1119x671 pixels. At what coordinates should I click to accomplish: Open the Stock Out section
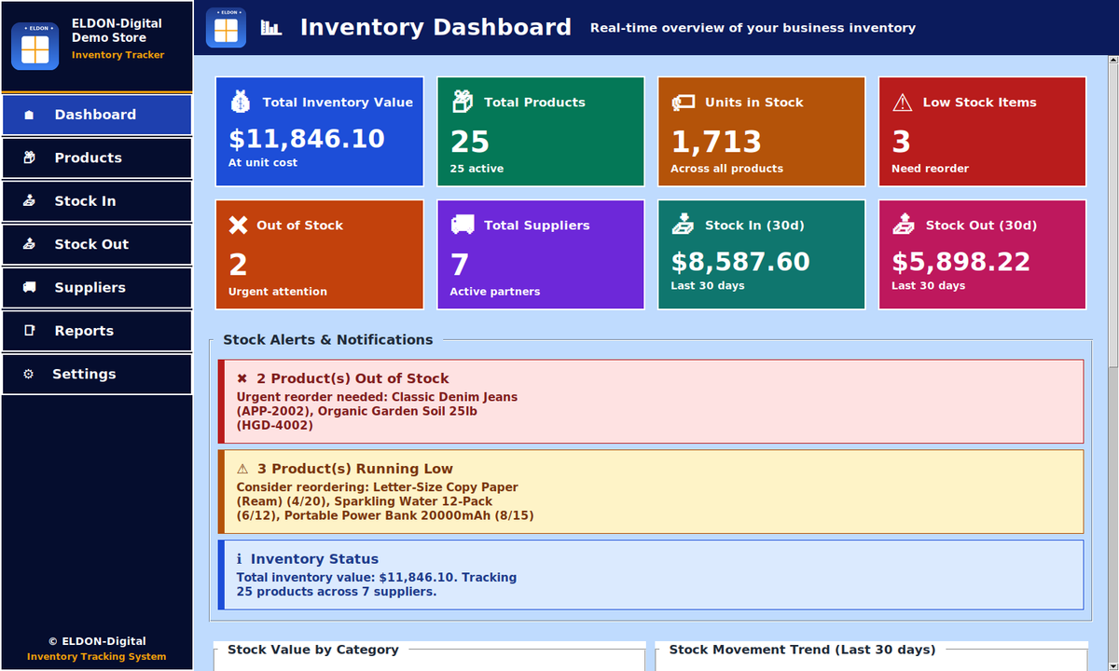97,244
